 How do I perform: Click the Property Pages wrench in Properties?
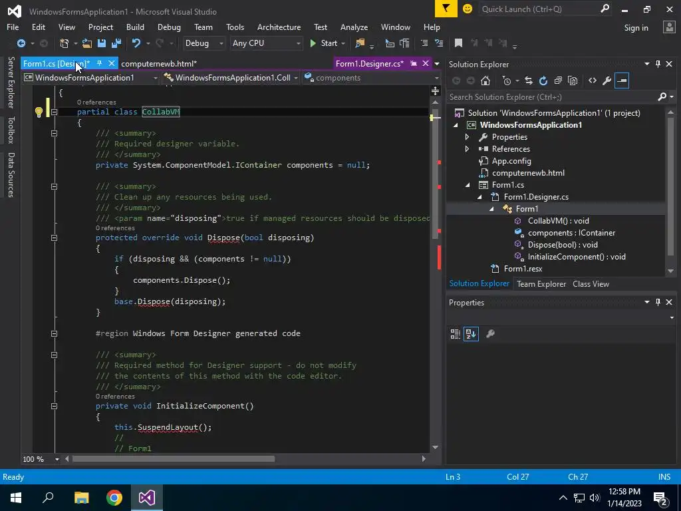[x=490, y=334]
